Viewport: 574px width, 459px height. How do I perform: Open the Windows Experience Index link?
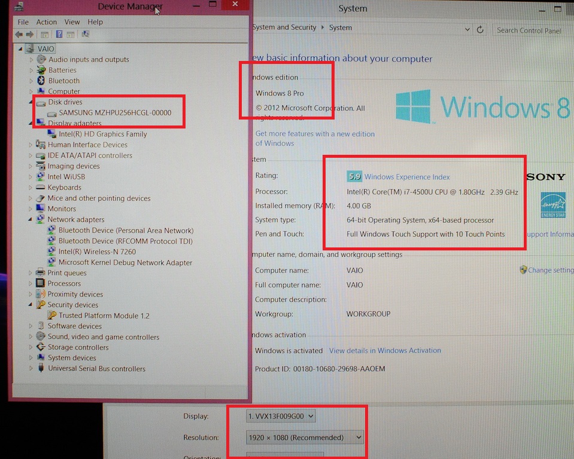406,177
